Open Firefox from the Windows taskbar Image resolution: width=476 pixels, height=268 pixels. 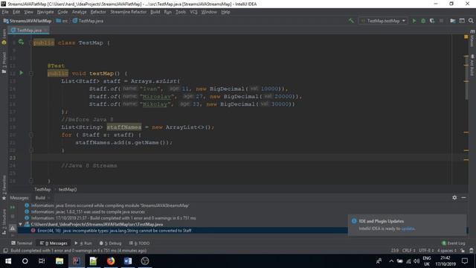coord(111,261)
